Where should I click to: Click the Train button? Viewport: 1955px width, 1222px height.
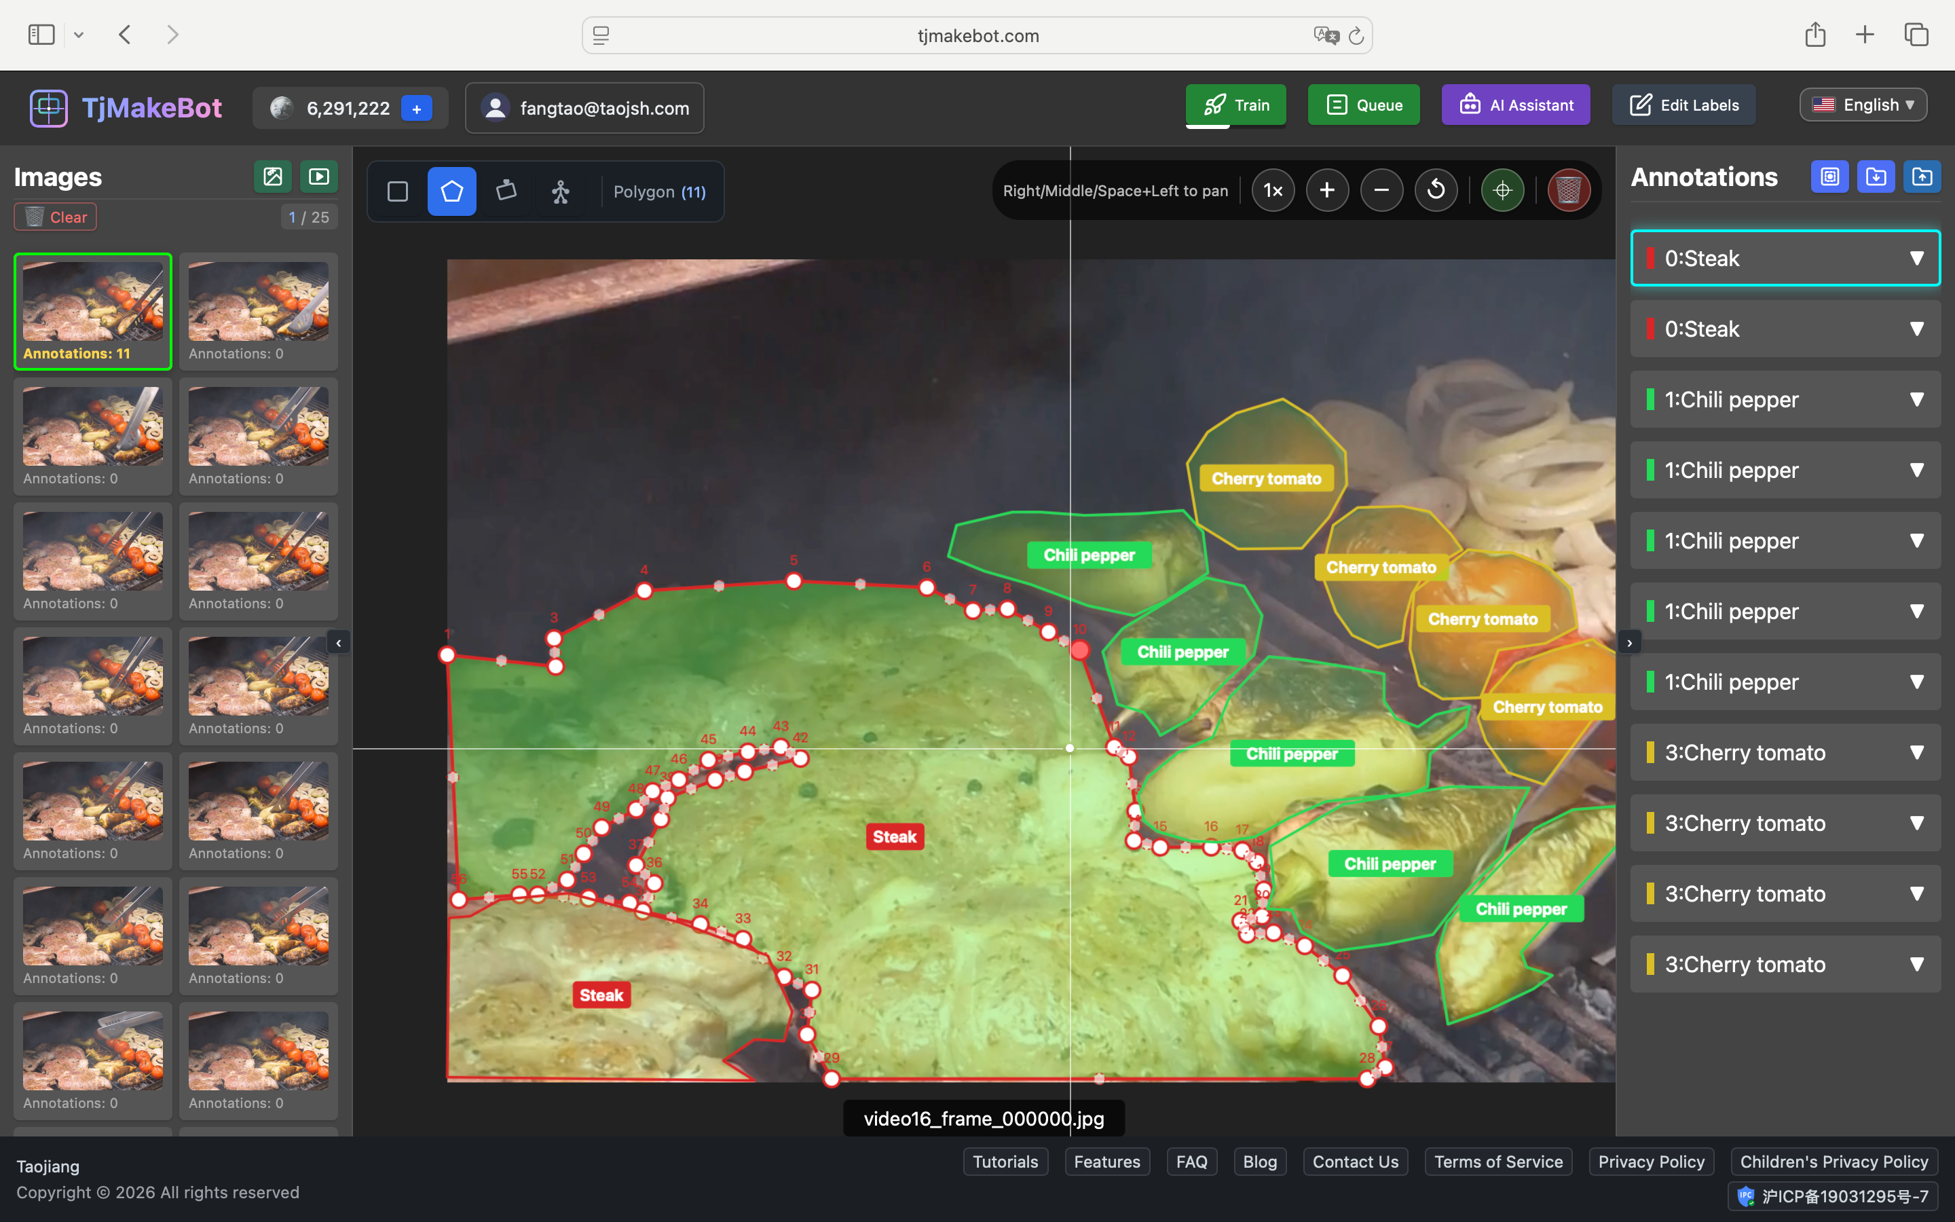[1235, 105]
